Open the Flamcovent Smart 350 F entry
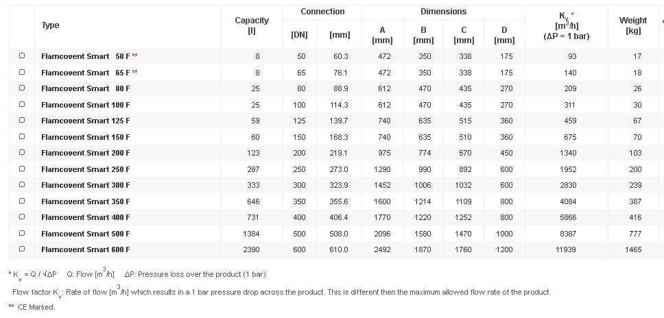The height and width of the screenshot is (318, 664). [85, 201]
